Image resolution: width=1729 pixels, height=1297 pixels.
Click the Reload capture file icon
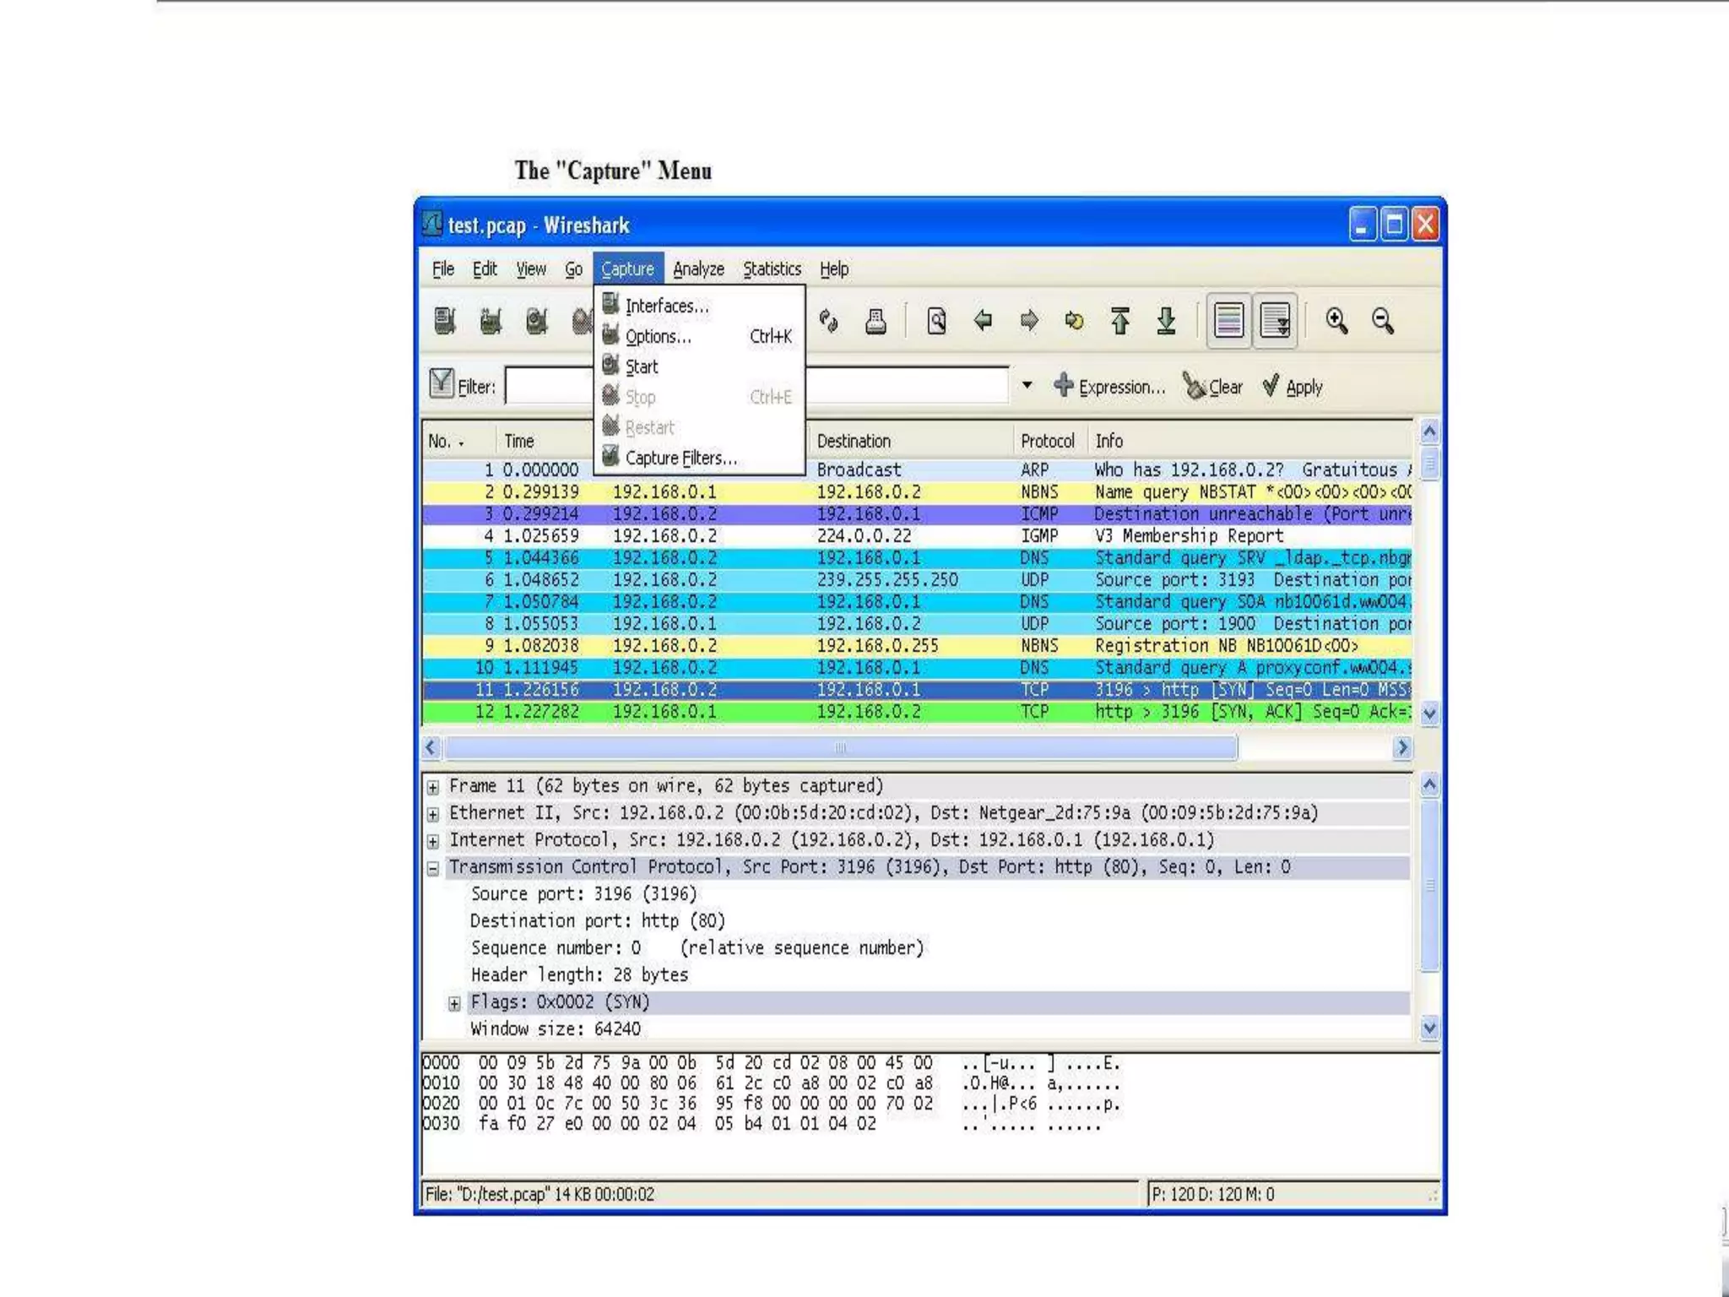(x=829, y=321)
